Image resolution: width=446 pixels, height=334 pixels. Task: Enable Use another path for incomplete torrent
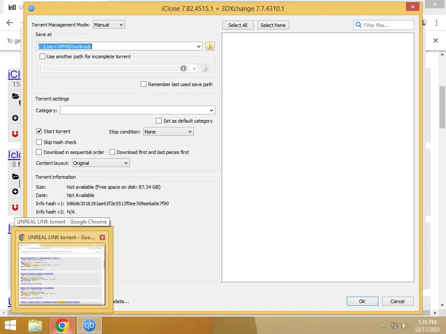pos(42,57)
